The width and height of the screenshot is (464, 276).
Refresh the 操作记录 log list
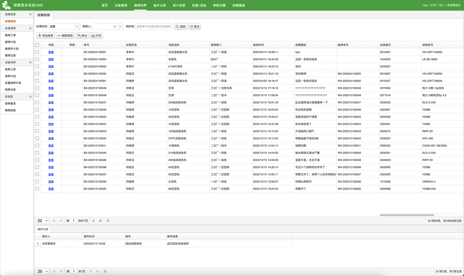pos(105,271)
